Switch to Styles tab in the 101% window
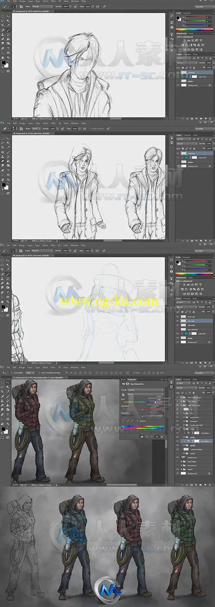 [x=191, y=278]
